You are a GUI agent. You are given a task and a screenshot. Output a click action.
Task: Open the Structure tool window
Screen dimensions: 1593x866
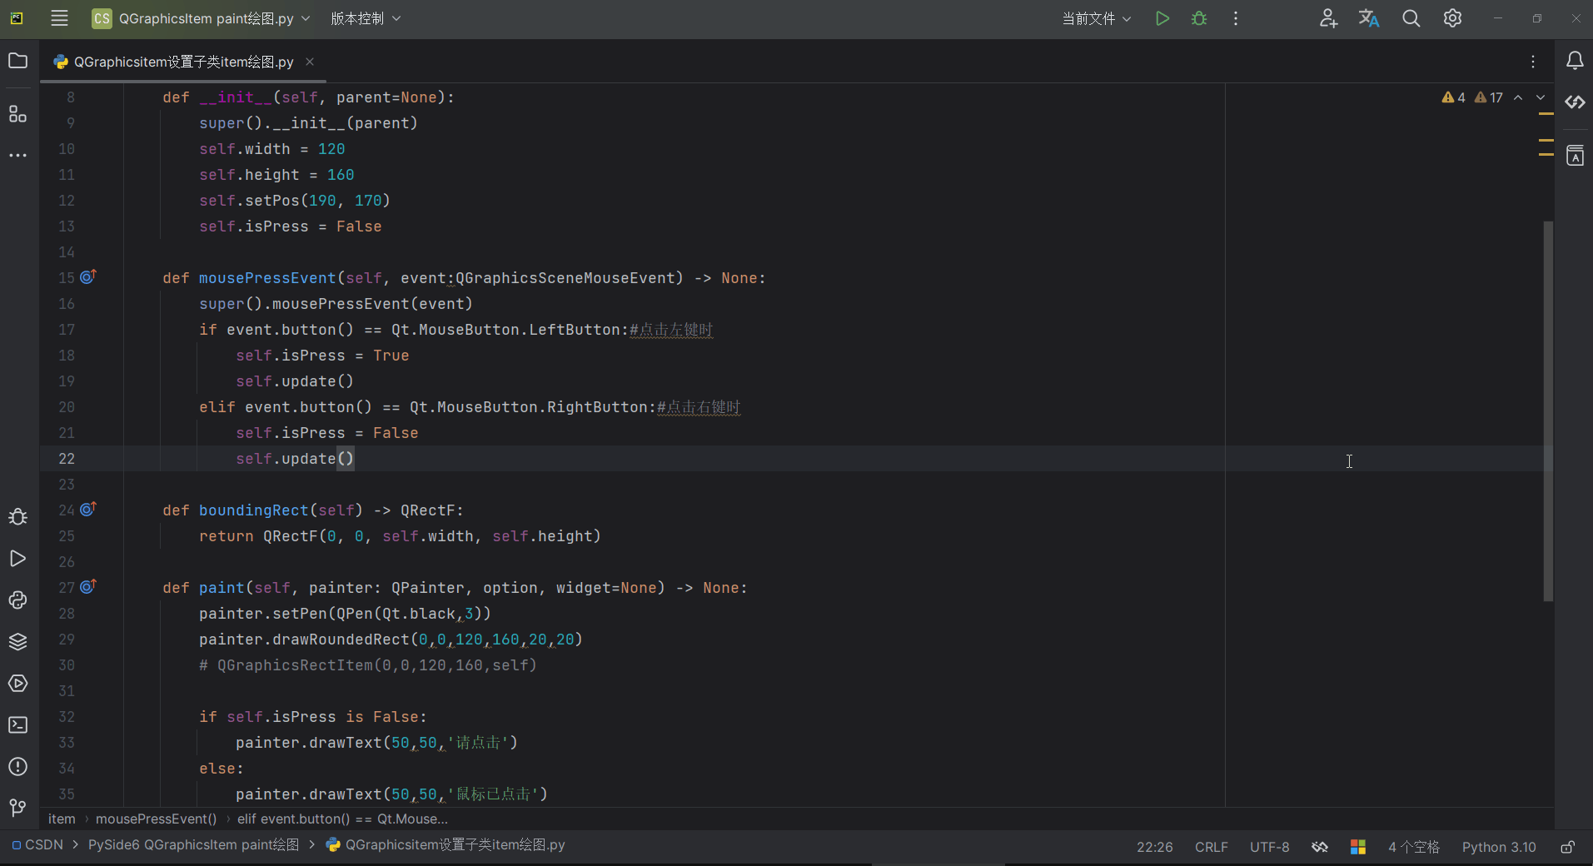(17, 115)
